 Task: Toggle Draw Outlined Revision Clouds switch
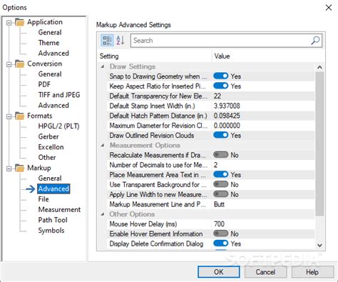pyautogui.click(x=220, y=135)
